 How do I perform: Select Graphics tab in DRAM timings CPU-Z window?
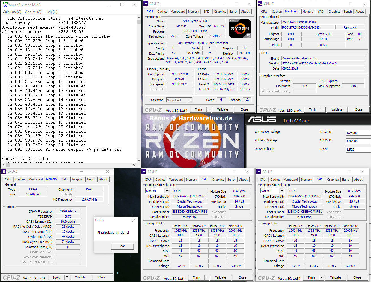[78, 179]
